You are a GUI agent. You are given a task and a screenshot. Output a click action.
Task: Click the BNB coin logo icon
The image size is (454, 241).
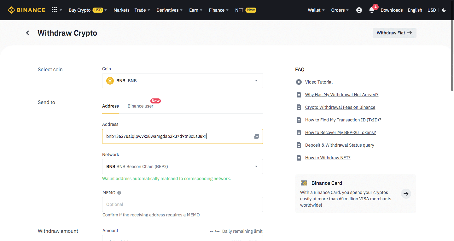click(110, 81)
